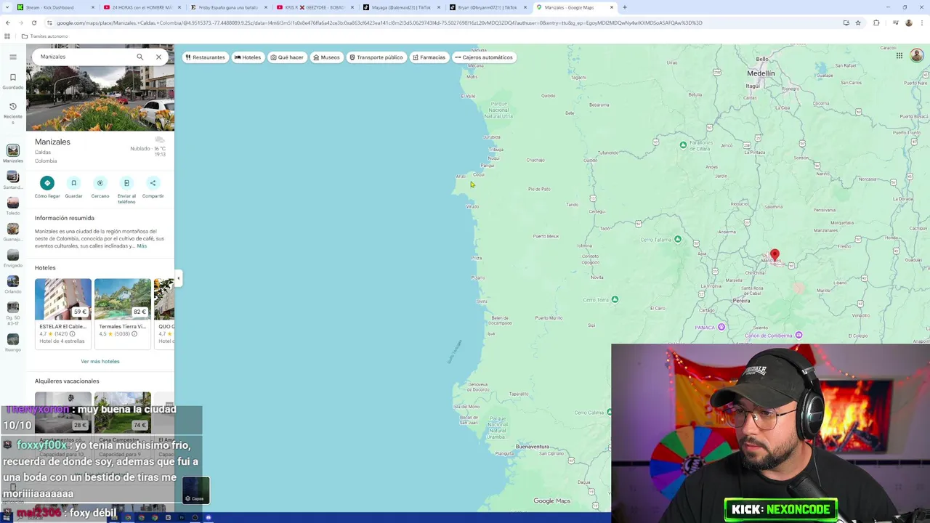Screen dimensions: 930x523
Task: Open the Google apps grid icon
Action: point(899,56)
